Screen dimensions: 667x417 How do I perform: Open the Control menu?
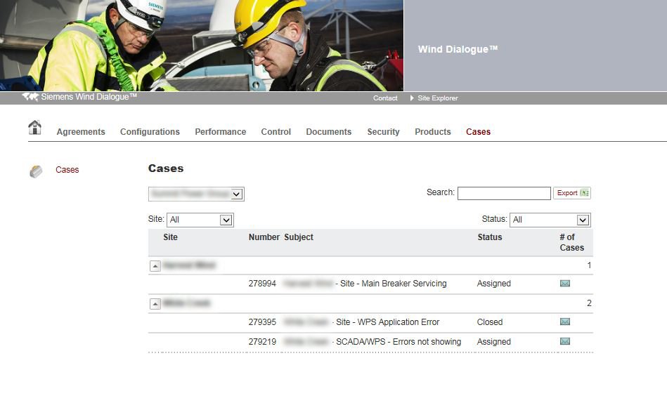(x=276, y=132)
